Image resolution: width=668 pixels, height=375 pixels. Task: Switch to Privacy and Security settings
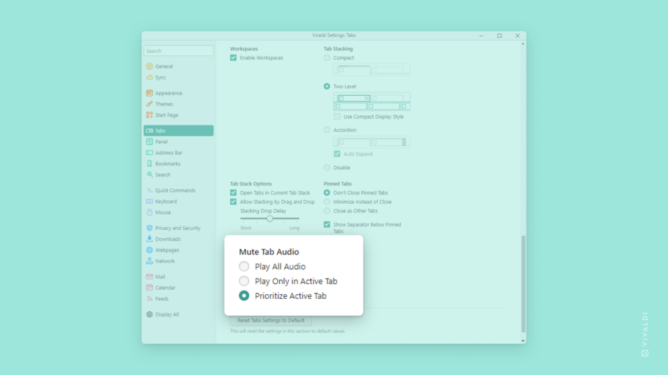(x=179, y=229)
